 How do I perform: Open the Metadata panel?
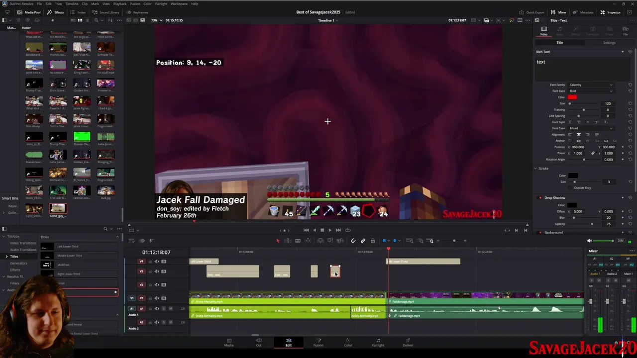coord(583,12)
